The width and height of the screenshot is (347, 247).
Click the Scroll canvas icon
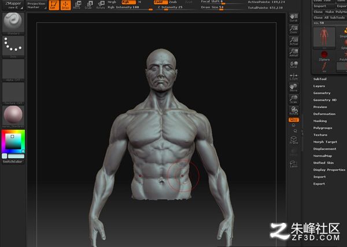(294, 18)
